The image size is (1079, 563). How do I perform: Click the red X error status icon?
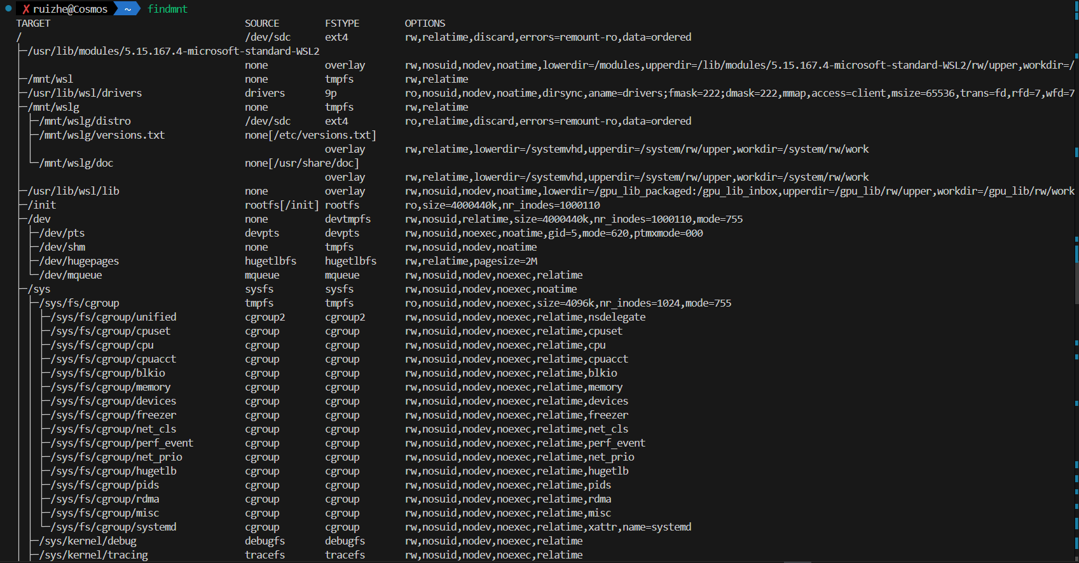[26, 10]
